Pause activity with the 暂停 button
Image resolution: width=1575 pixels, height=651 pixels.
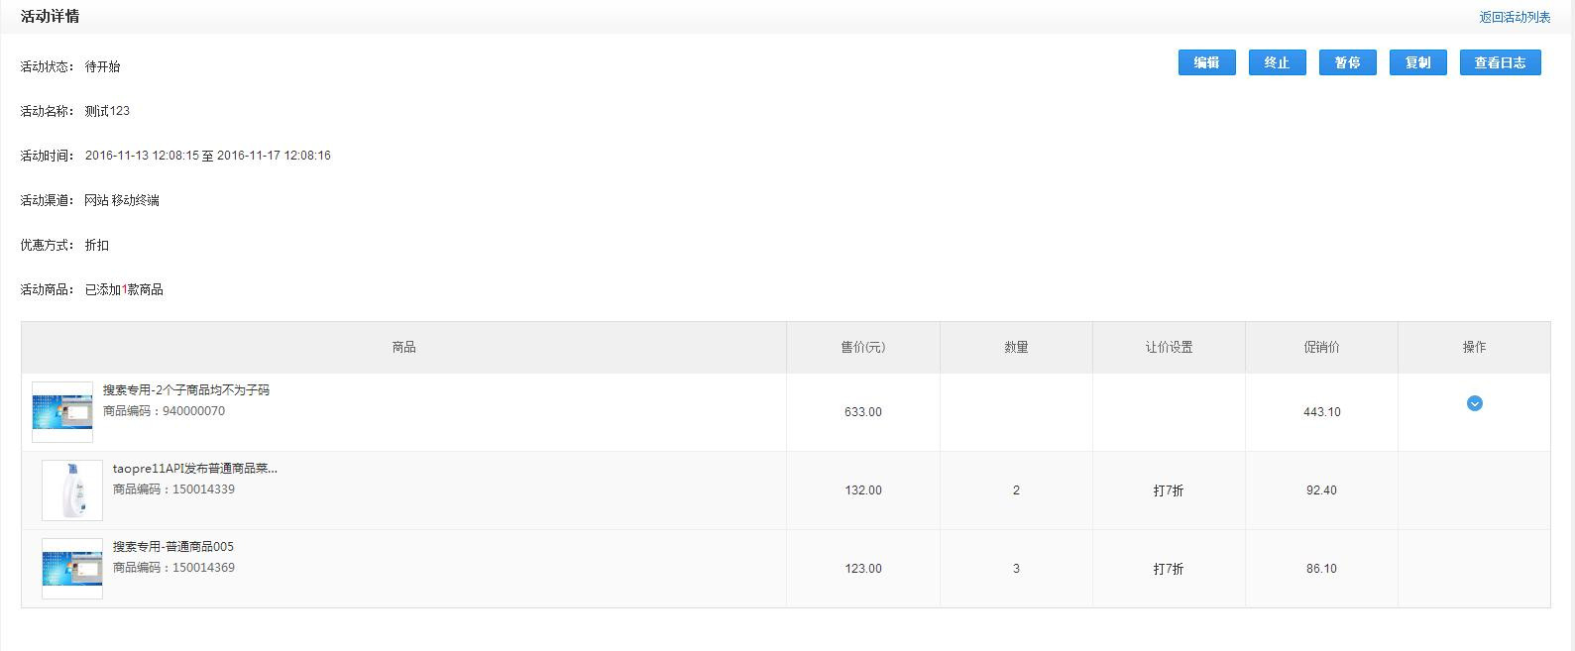[x=1347, y=62]
